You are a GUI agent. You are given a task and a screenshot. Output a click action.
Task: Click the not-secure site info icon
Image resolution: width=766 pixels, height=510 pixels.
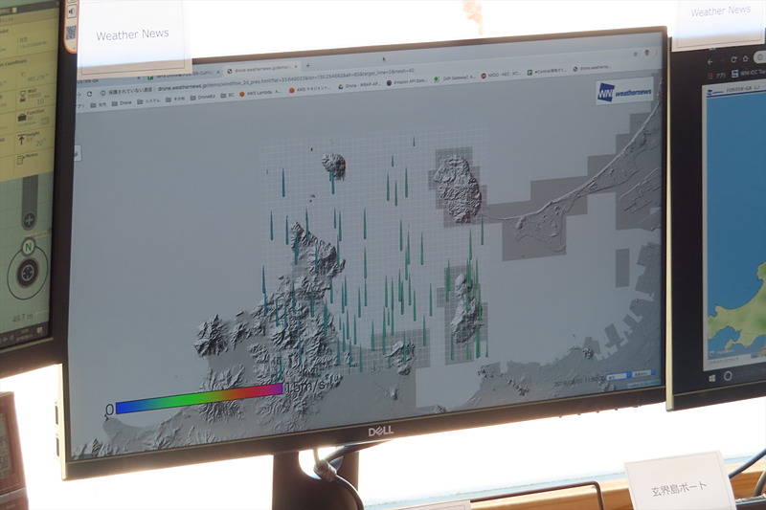(103, 93)
